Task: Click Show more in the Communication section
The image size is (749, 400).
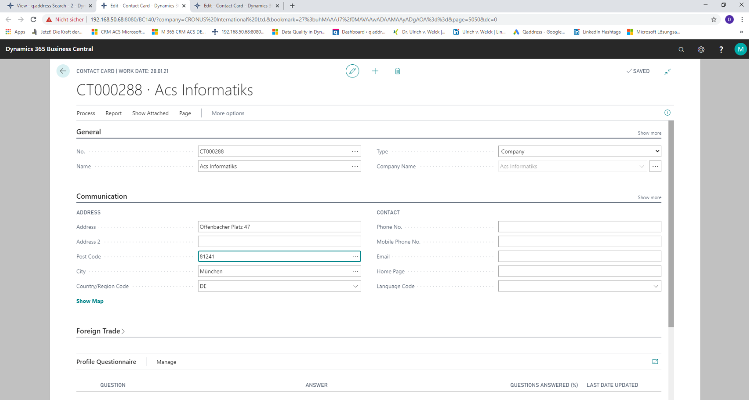Action: pos(650,197)
